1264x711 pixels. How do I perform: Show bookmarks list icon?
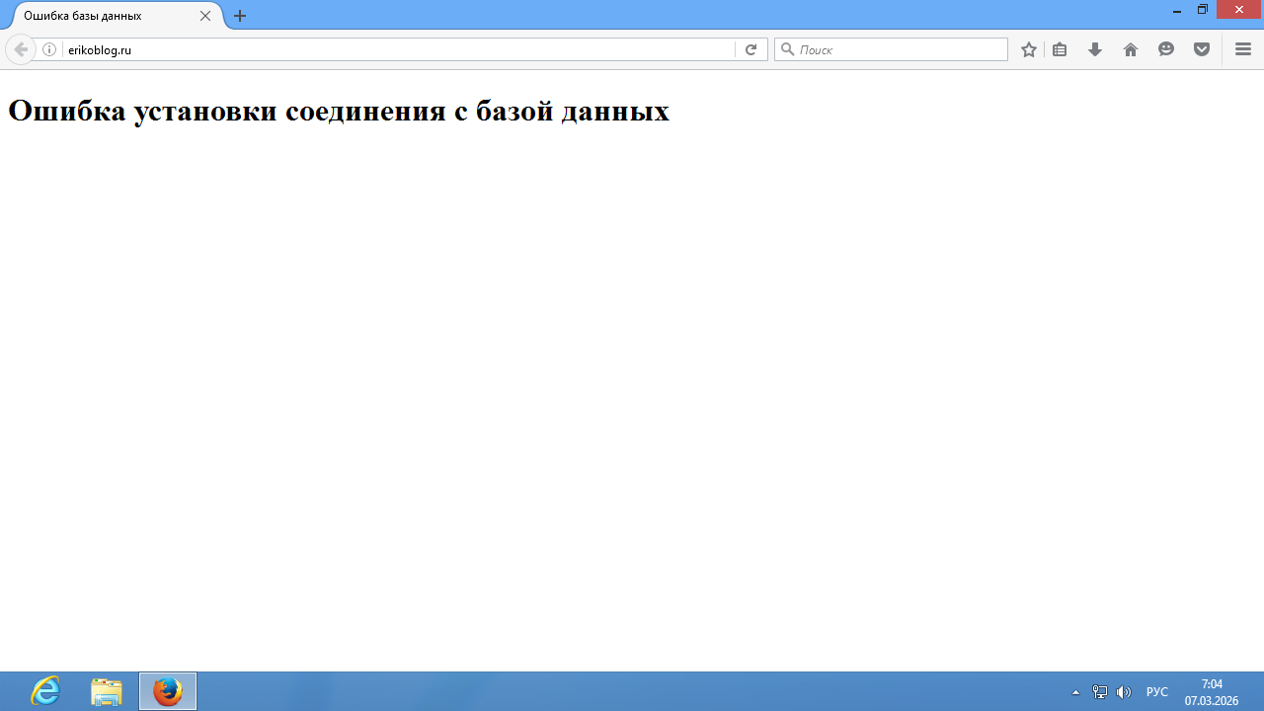click(x=1060, y=49)
